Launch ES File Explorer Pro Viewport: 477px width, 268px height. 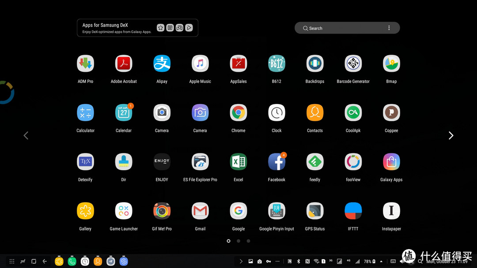pos(200,161)
